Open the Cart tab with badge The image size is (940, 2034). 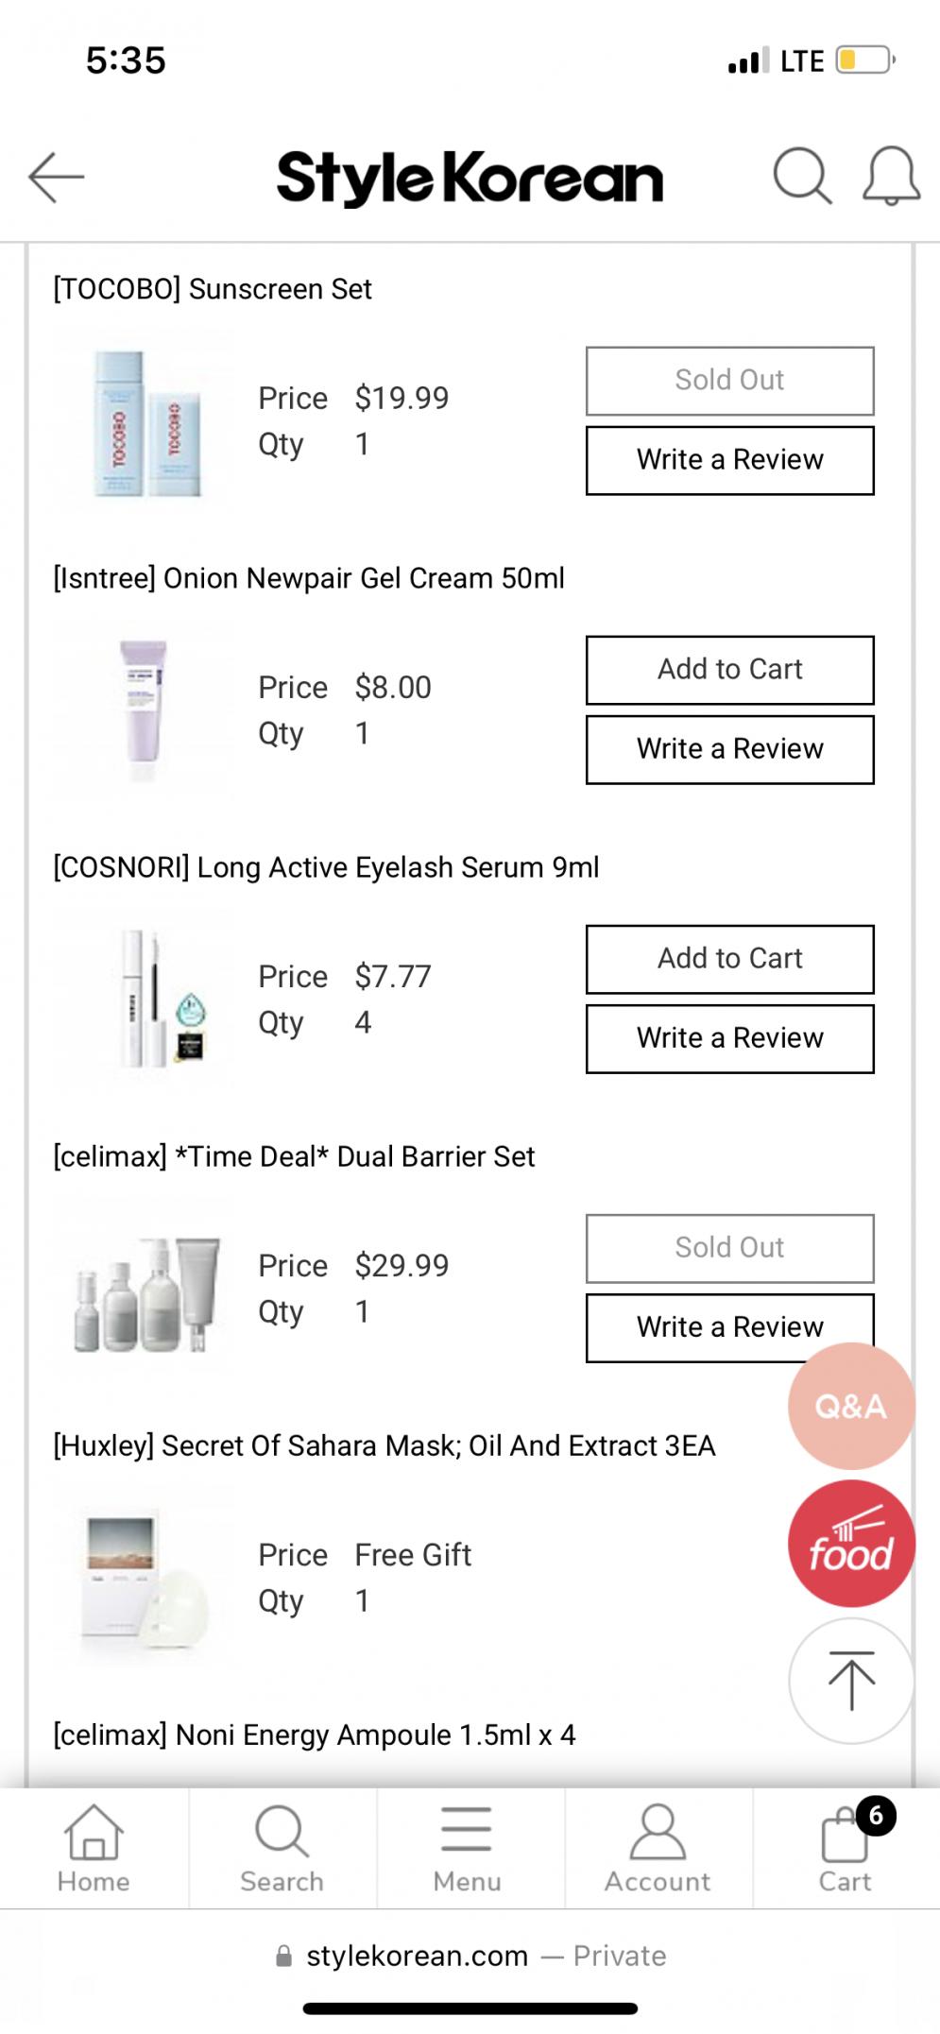click(846, 1849)
